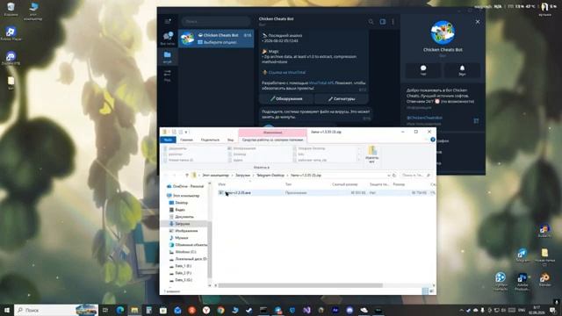
Task: Click the up arrow in Explorer navigation bar
Action: tap(187, 176)
